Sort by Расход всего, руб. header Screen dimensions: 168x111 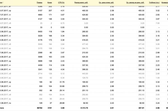(x=81, y=3)
